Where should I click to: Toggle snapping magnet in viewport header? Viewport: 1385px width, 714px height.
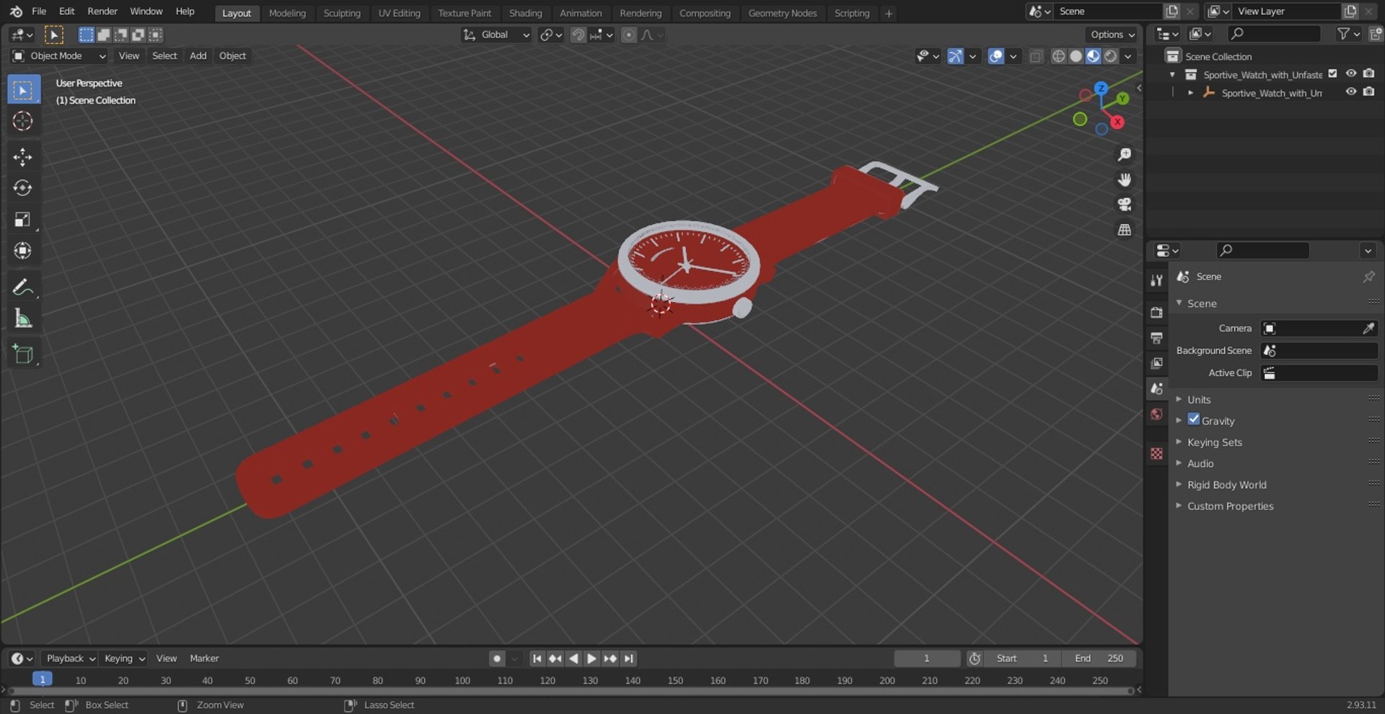(x=578, y=35)
